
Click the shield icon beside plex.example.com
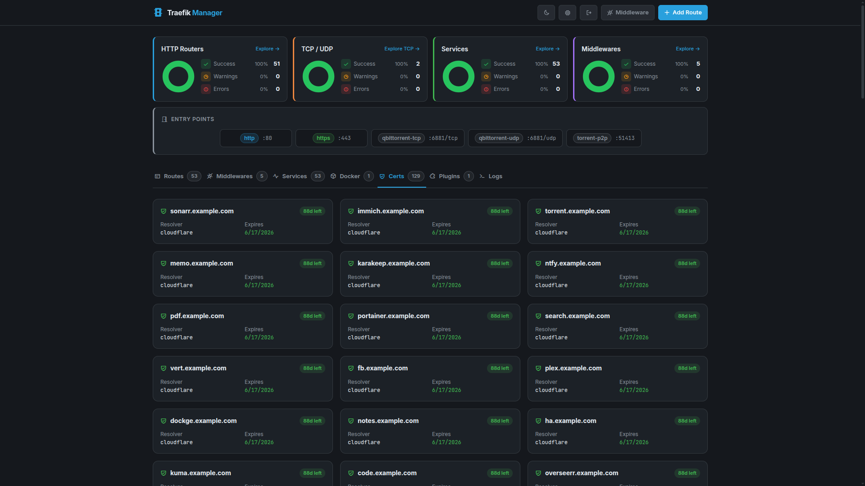coord(538,368)
